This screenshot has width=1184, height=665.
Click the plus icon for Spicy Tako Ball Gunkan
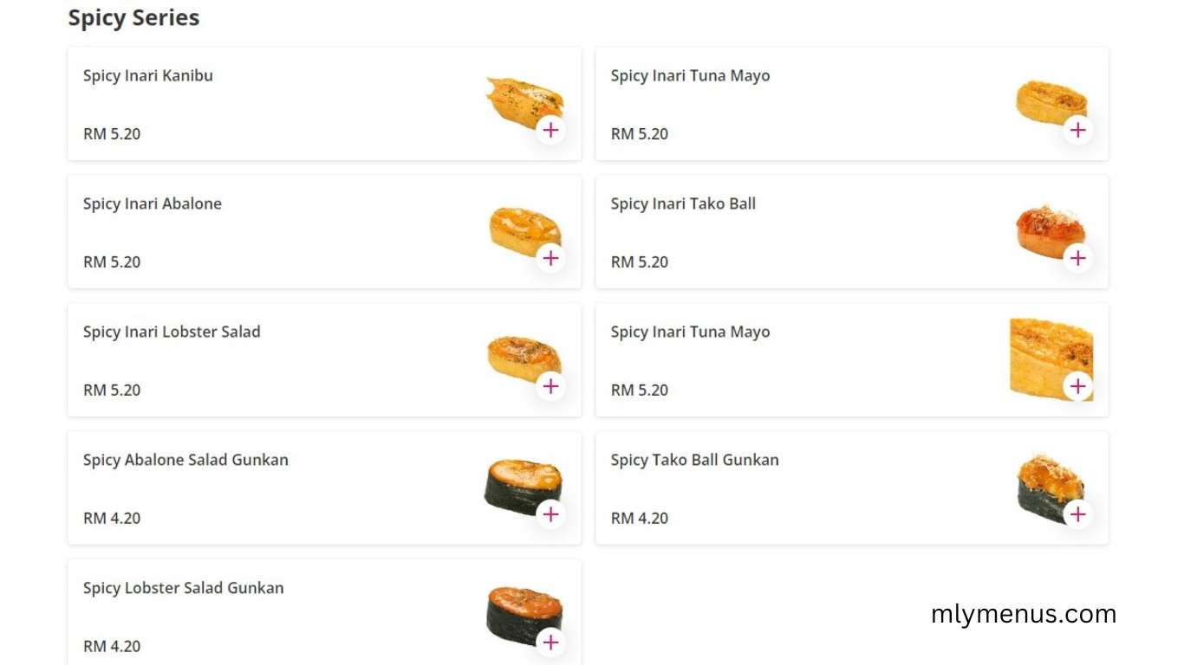[1078, 514]
